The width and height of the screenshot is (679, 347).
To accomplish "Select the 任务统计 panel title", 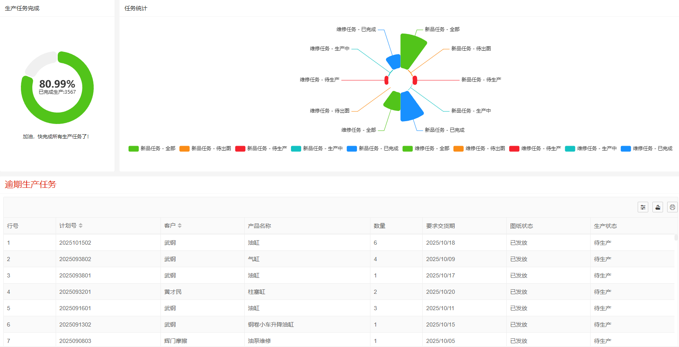I will (135, 8).
